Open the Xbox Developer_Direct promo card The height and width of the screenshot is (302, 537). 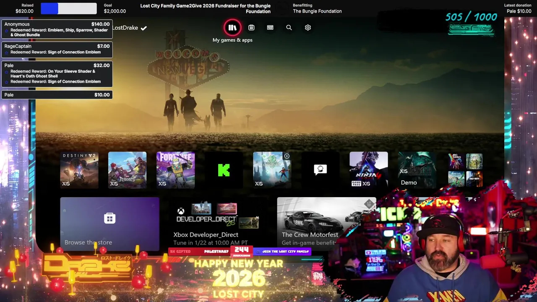(218, 224)
